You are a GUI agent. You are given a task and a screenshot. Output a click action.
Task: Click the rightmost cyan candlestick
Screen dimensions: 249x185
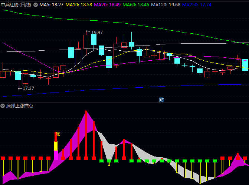[x=245, y=65]
